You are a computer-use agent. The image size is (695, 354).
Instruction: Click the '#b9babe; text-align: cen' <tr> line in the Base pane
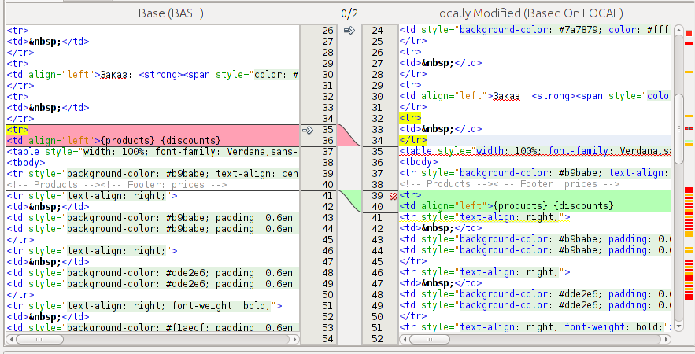[153, 174]
